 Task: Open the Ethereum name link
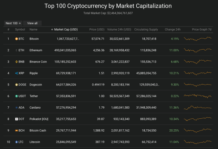click(36, 50)
